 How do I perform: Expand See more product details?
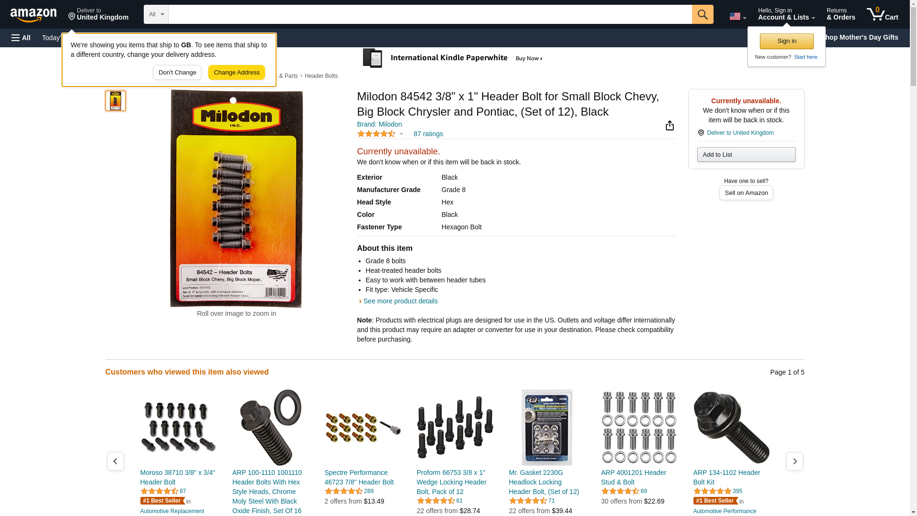tap(400, 301)
